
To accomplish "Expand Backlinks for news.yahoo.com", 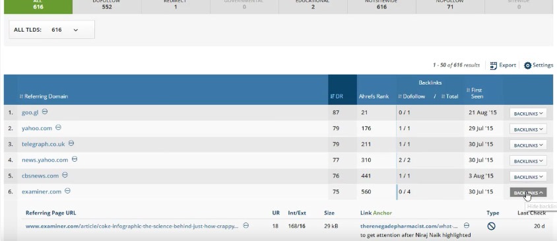I will [528, 161].
